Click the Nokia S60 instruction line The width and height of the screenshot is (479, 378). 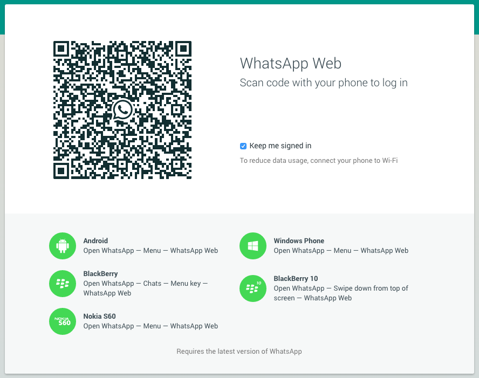(150, 326)
